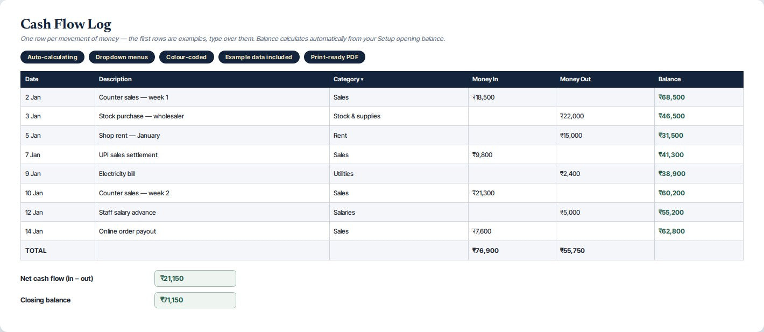The width and height of the screenshot is (764, 332).
Task: Click 'Shop rent — January' description
Action: point(129,136)
